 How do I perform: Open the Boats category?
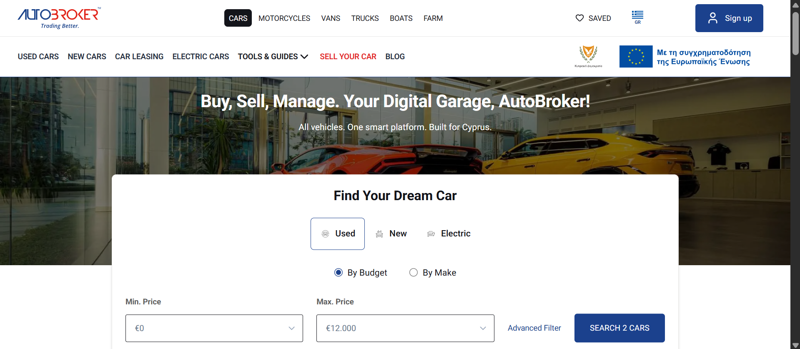401,18
